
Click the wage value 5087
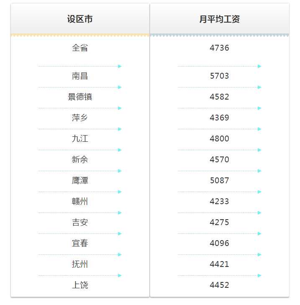click(219, 180)
